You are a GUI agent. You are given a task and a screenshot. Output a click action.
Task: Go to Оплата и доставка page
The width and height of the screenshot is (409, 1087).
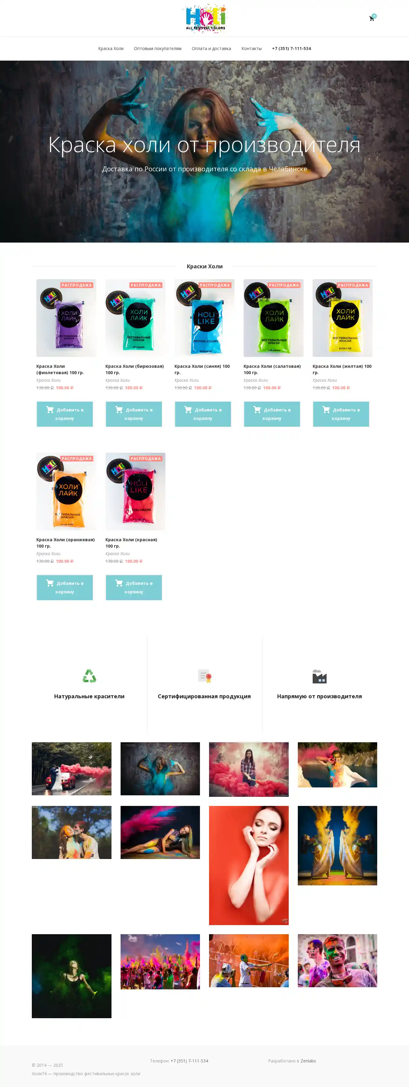[x=211, y=49]
